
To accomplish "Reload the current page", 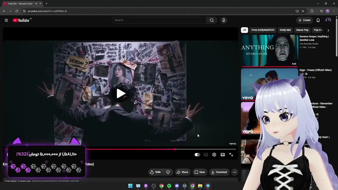I will (17, 11).
